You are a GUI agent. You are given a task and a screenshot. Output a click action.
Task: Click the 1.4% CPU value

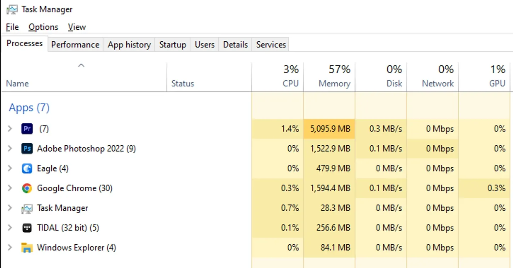tap(290, 129)
